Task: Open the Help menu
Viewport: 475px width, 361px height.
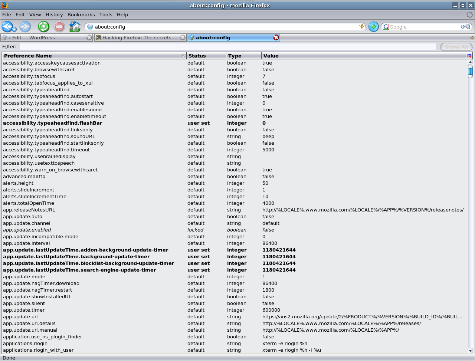Action: 122,14
